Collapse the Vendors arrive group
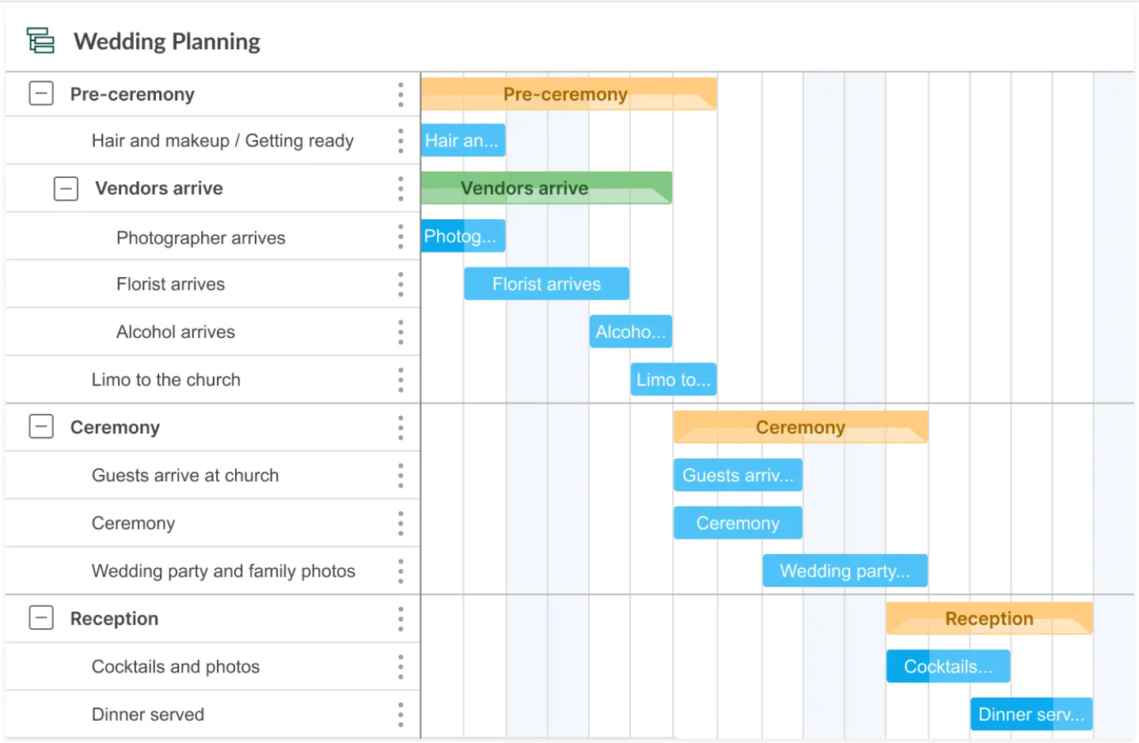This screenshot has height=743, width=1139. pos(66,188)
